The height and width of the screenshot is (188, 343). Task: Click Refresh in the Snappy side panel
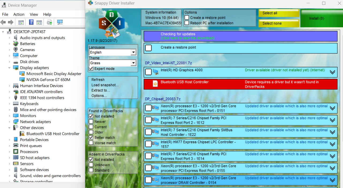point(98,80)
